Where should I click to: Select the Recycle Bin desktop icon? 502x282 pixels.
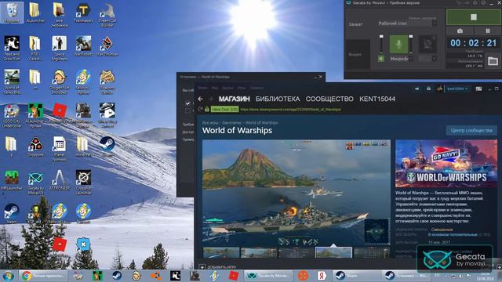[12, 13]
